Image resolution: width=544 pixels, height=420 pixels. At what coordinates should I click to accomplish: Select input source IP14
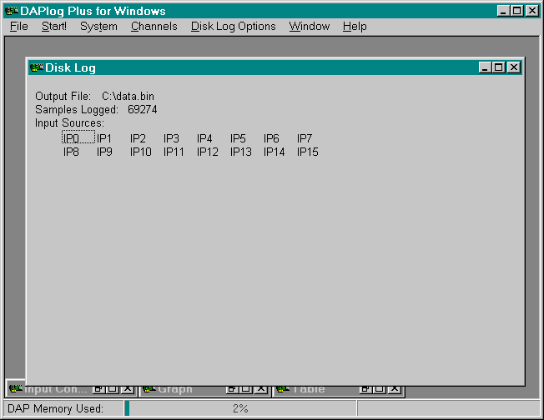274,152
